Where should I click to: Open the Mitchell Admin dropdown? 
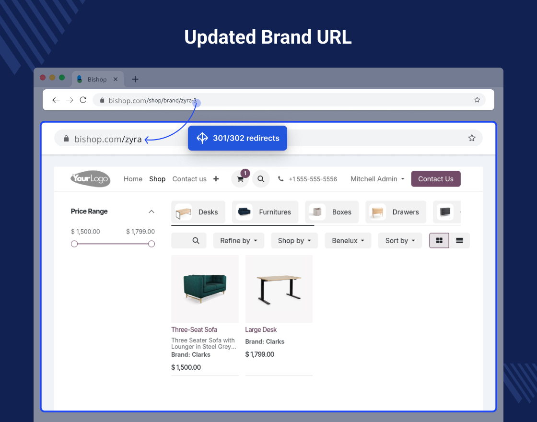point(377,179)
